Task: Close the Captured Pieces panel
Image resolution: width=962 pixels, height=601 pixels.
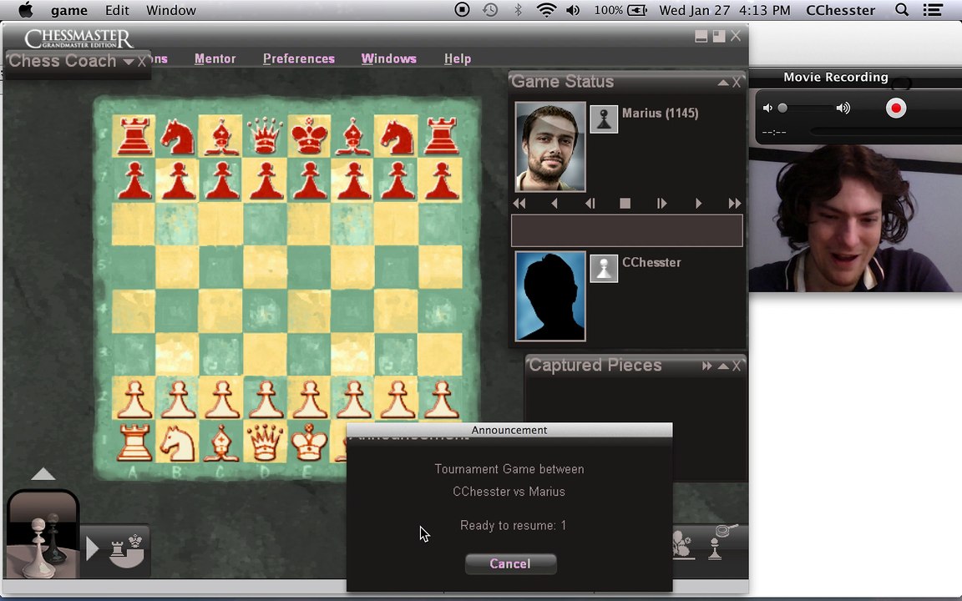Action: point(737,366)
